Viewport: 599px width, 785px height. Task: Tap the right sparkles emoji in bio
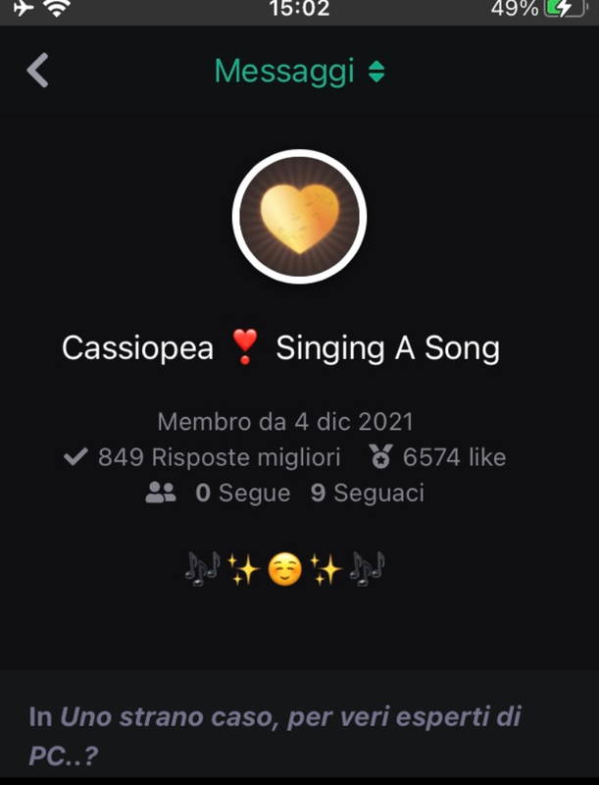[326, 570]
